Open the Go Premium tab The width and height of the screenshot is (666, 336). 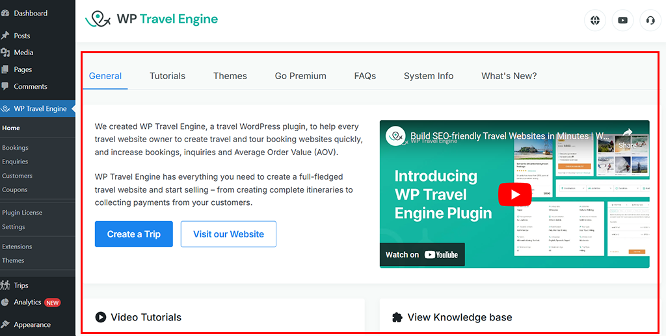pos(300,76)
